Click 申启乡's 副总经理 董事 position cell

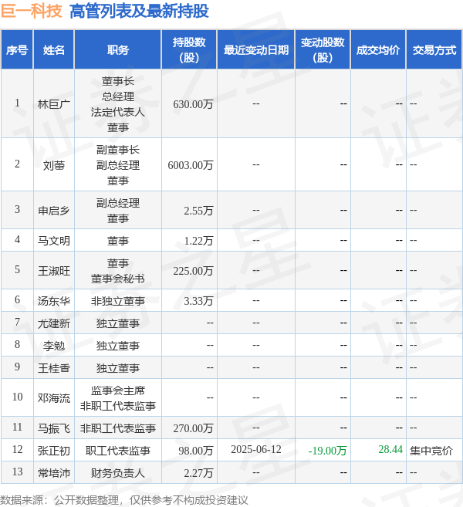(118, 211)
